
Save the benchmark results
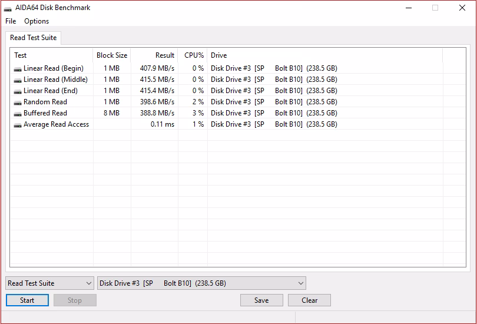pyautogui.click(x=261, y=300)
